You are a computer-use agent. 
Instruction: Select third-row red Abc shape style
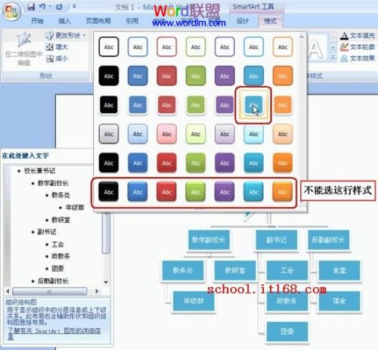pyautogui.click(x=166, y=105)
